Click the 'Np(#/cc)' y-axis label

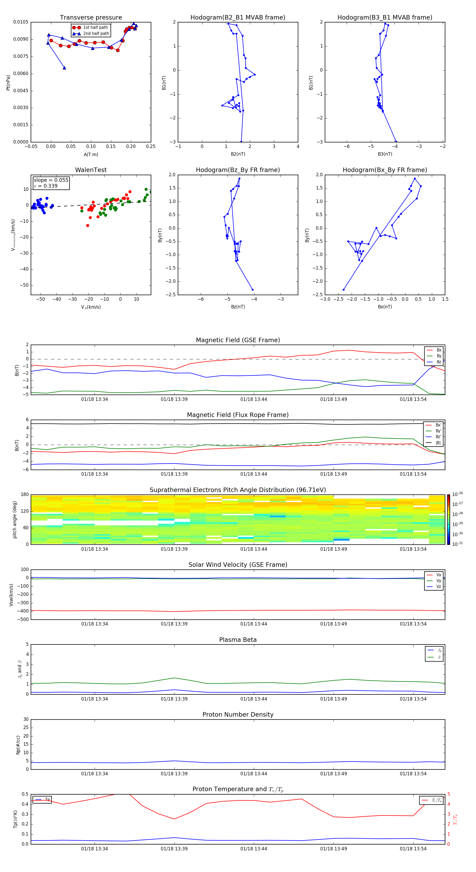(x=18, y=745)
